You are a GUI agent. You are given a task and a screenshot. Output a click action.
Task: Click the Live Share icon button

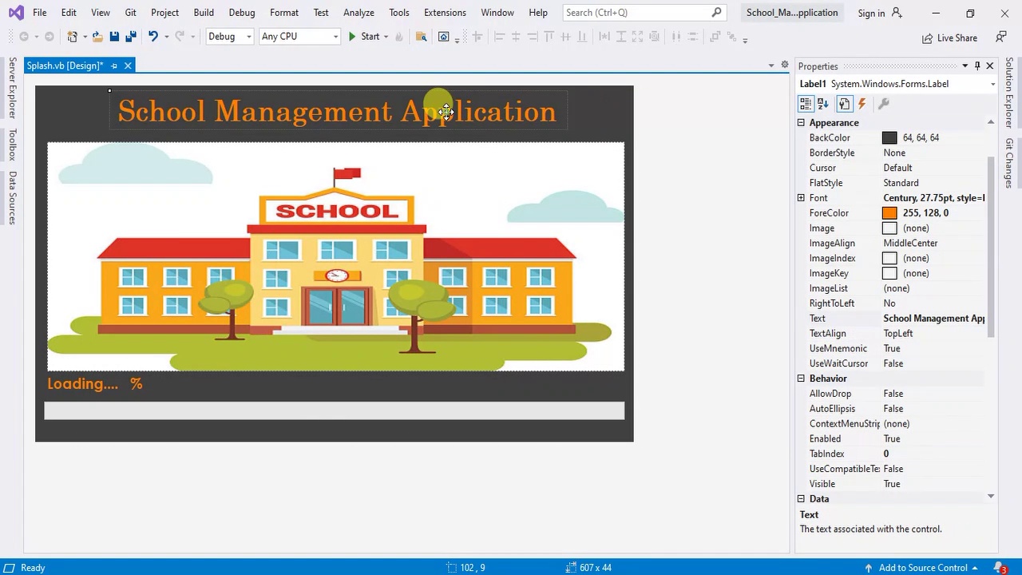tap(949, 38)
